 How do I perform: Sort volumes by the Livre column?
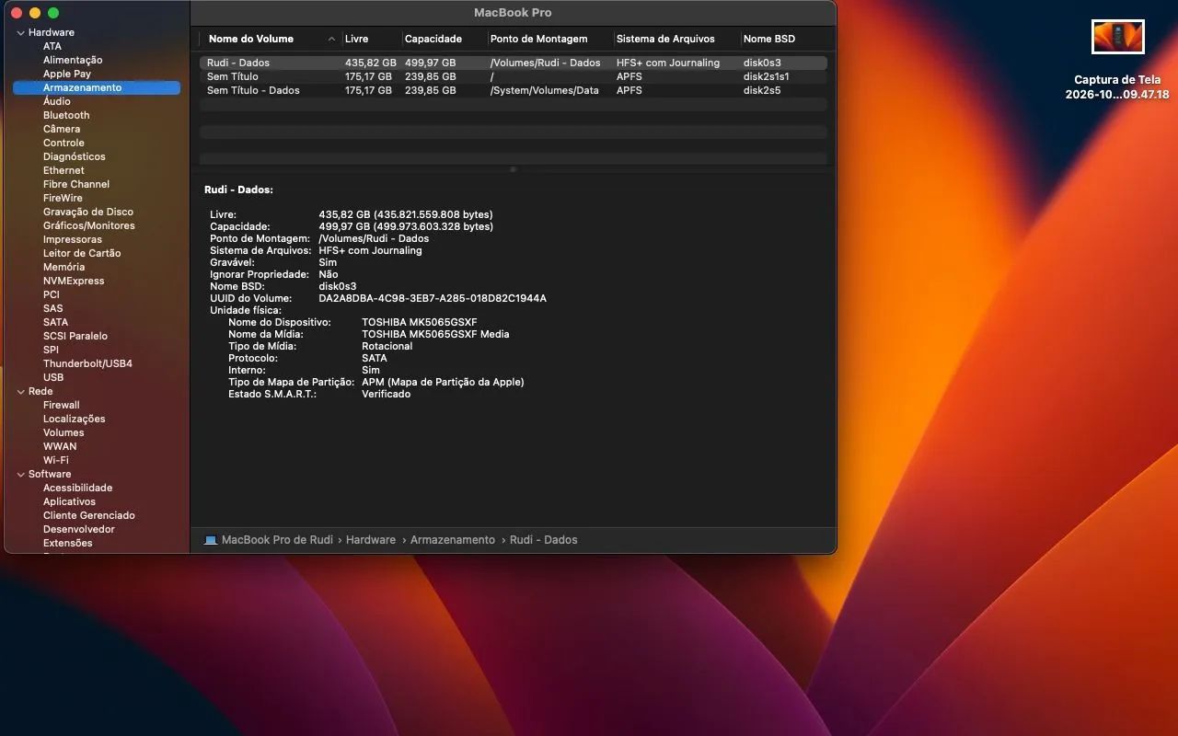tap(371, 39)
